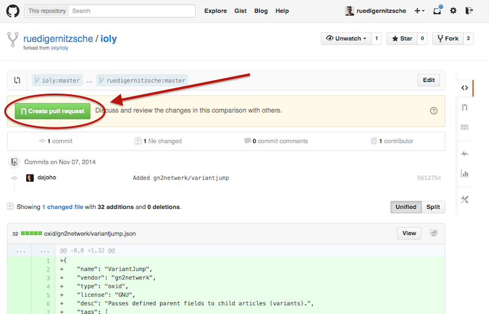Open the Wiki book sidebar icon
This screenshot has height=314, width=489.
coord(465,127)
